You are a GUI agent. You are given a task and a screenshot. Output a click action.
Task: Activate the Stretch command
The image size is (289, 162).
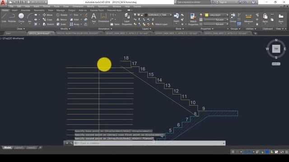[x=48, y=24]
